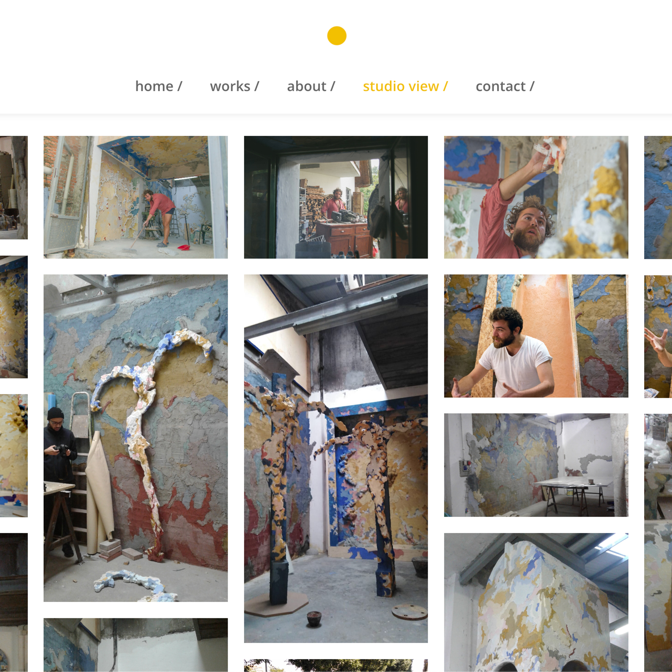
Task: View photo of man in white t-shirt
Action: tap(536, 336)
